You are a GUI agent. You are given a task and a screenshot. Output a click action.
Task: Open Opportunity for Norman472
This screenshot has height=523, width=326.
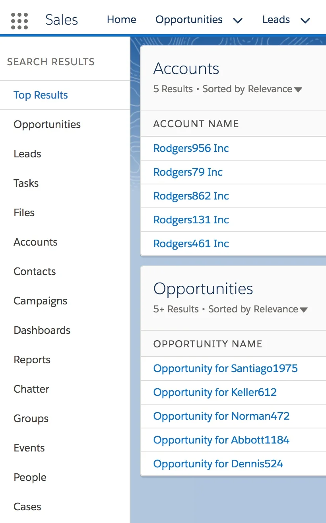coord(221,416)
